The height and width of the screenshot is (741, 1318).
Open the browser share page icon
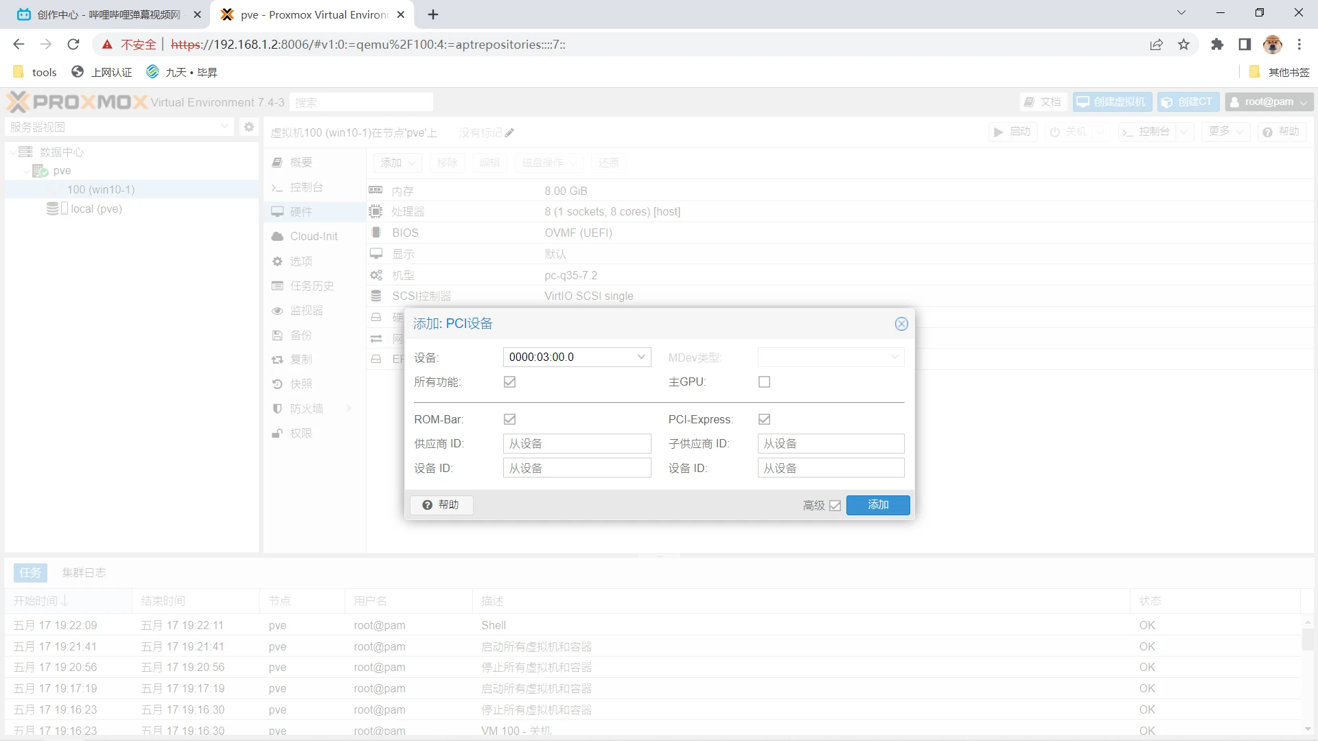point(1157,45)
